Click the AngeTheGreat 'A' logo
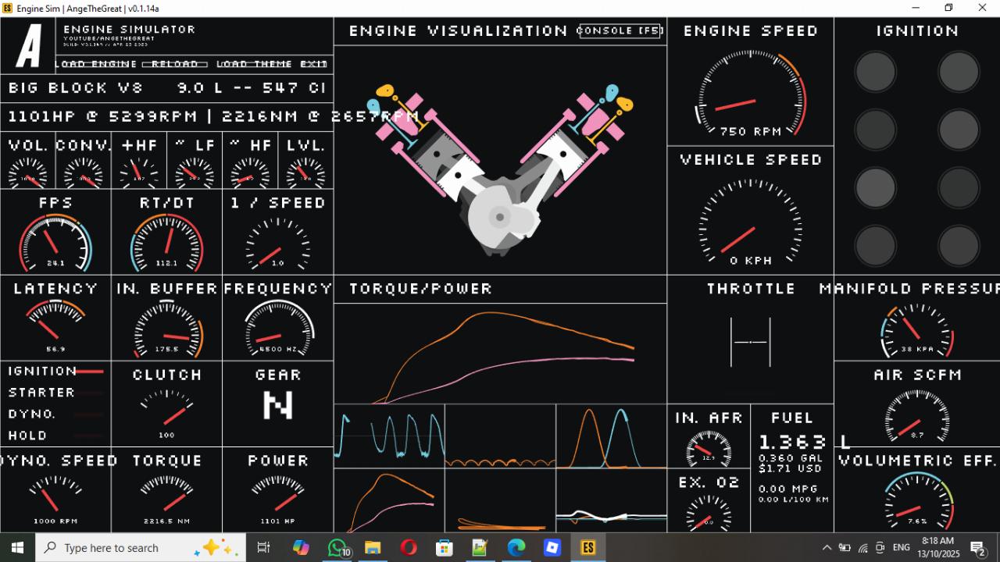The width and height of the screenshot is (1000, 562). point(30,46)
